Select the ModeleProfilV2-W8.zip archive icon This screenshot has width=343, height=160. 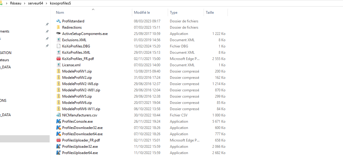click(x=58, y=84)
